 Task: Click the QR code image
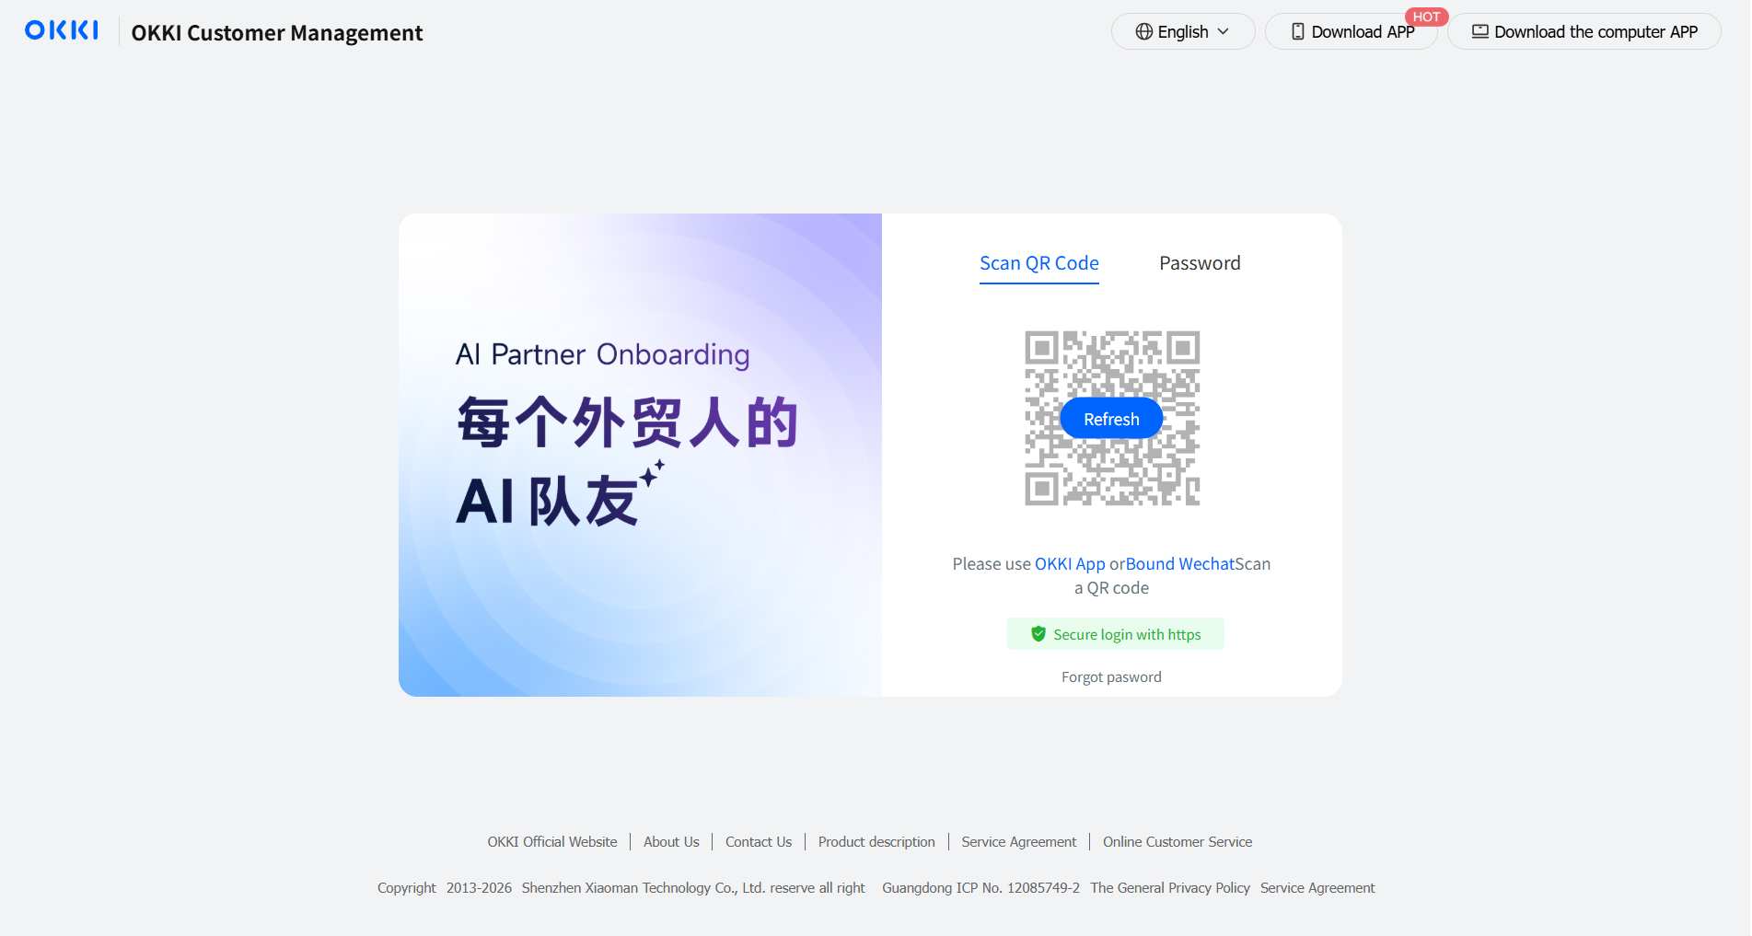pos(1112,418)
